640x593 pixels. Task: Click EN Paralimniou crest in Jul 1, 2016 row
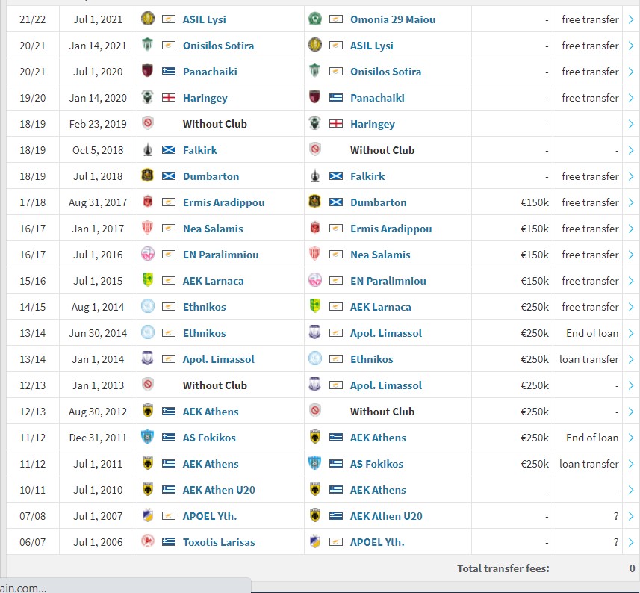tap(147, 254)
